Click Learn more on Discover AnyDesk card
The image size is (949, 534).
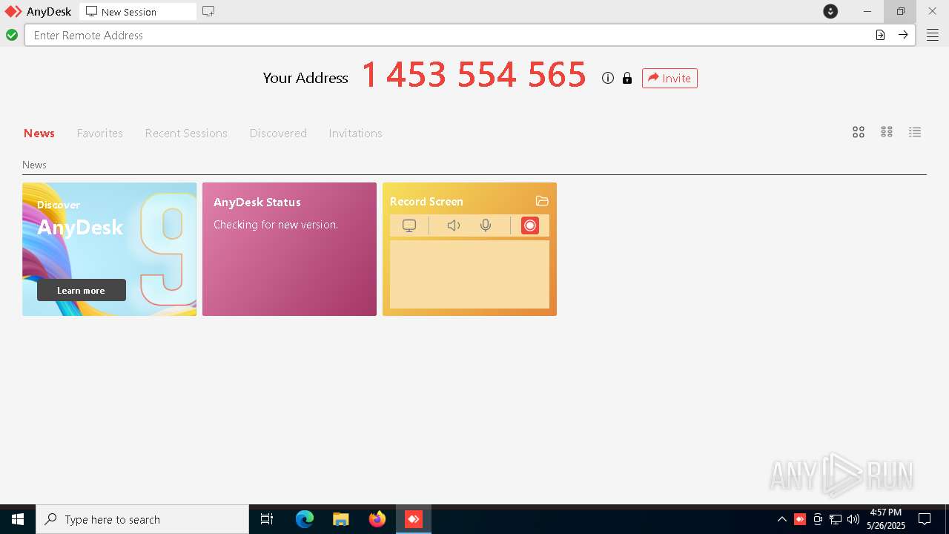tap(82, 290)
